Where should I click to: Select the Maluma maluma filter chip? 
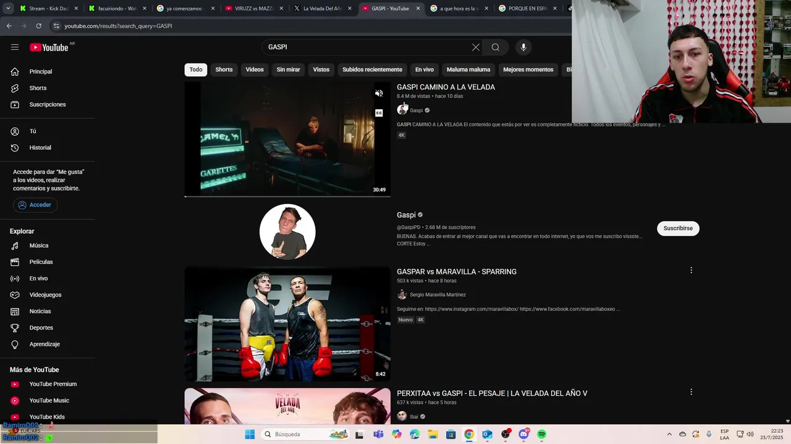(468, 70)
